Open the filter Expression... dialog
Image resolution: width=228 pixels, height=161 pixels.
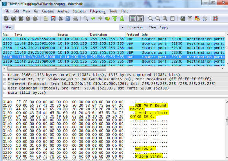136,27
